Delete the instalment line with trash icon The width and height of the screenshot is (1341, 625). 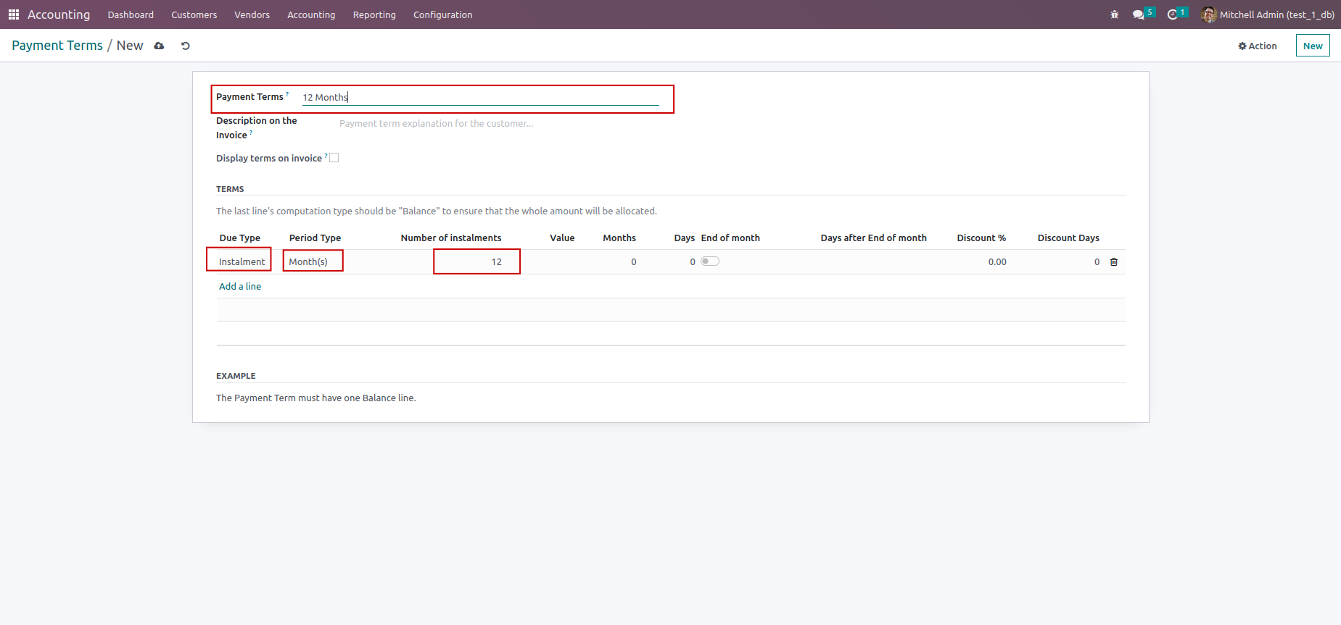point(1114,262)
